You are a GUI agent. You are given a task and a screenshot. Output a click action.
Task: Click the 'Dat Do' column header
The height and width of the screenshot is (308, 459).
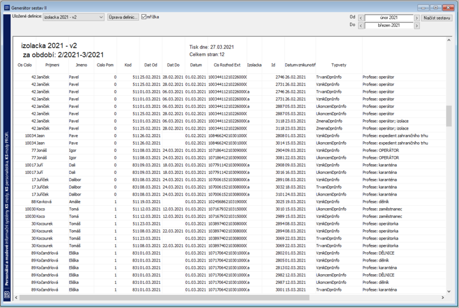(173, 65)
